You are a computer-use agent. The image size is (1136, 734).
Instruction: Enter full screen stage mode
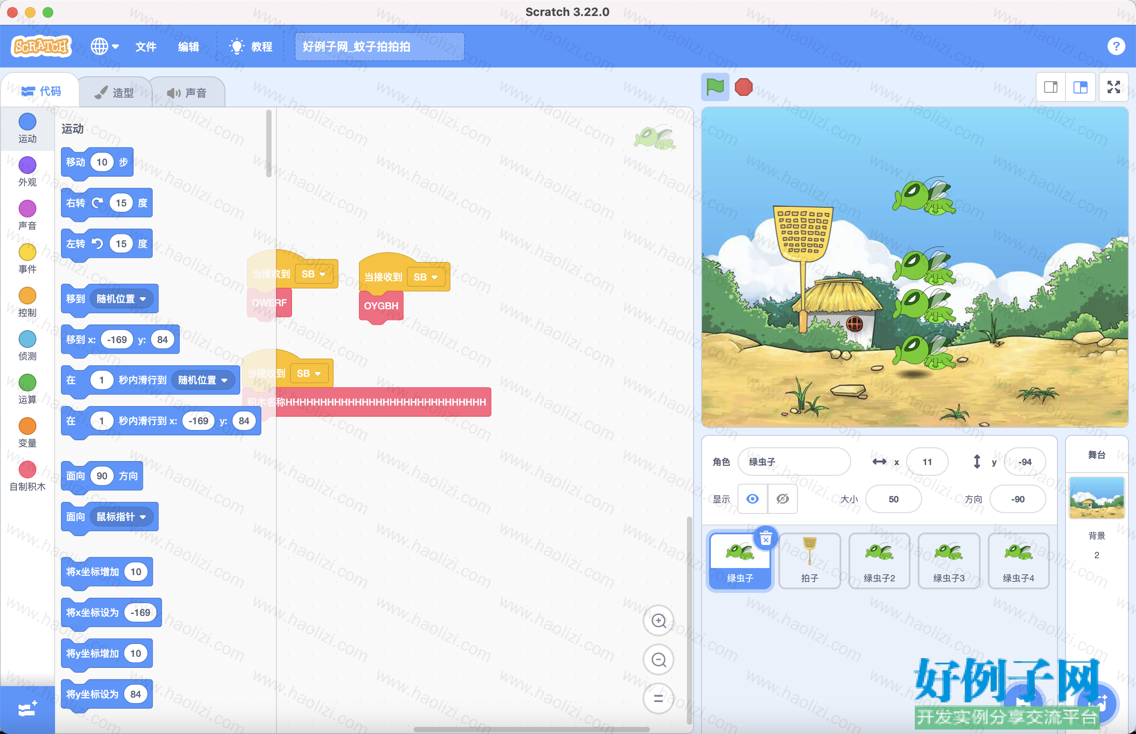(x=1114, y=87)
